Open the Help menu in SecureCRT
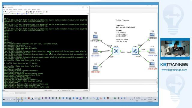 pos(38,10)
